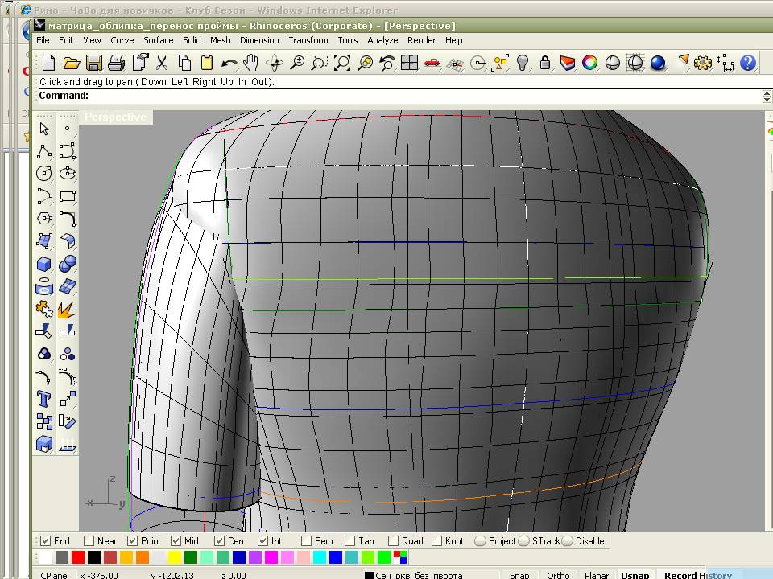
Task: Select the Project osnap radio button
Action: [x=481, y=541]
